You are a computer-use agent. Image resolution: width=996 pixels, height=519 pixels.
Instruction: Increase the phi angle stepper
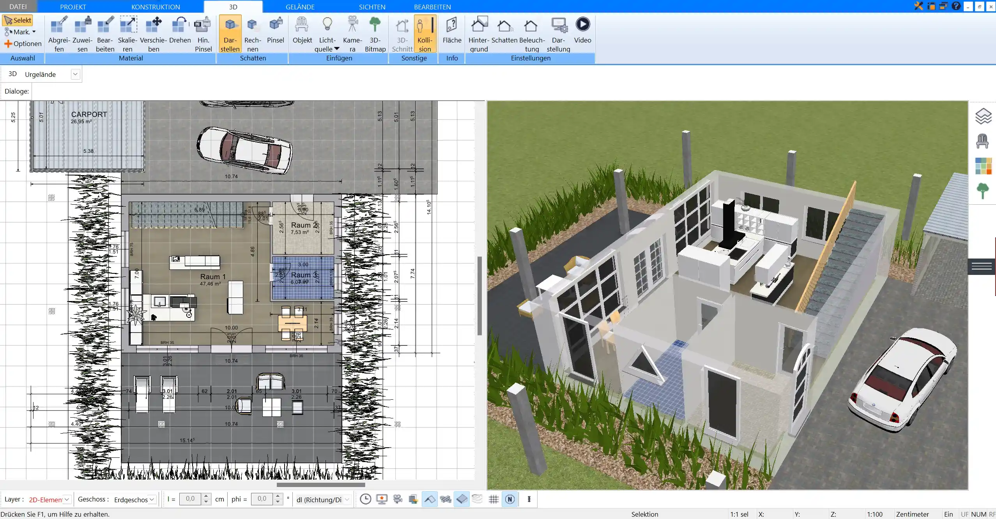[x=278, y=496]
